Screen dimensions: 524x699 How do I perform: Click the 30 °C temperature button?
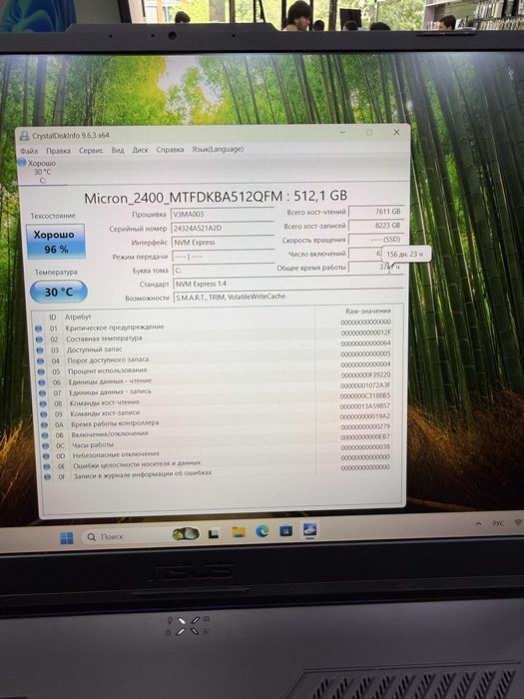point(58,292)
